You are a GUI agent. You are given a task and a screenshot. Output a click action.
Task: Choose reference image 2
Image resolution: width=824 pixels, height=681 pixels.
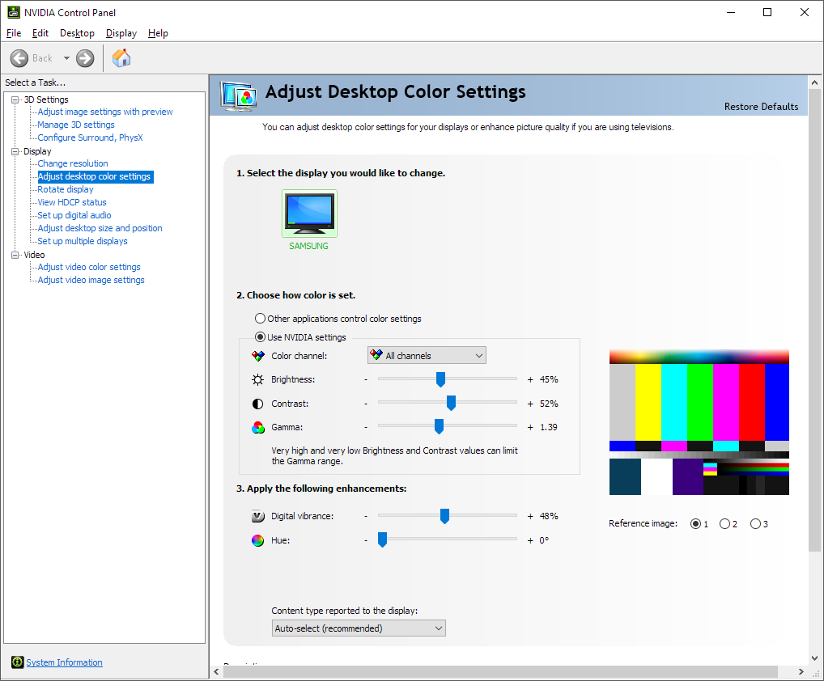(x=724, y=524)
